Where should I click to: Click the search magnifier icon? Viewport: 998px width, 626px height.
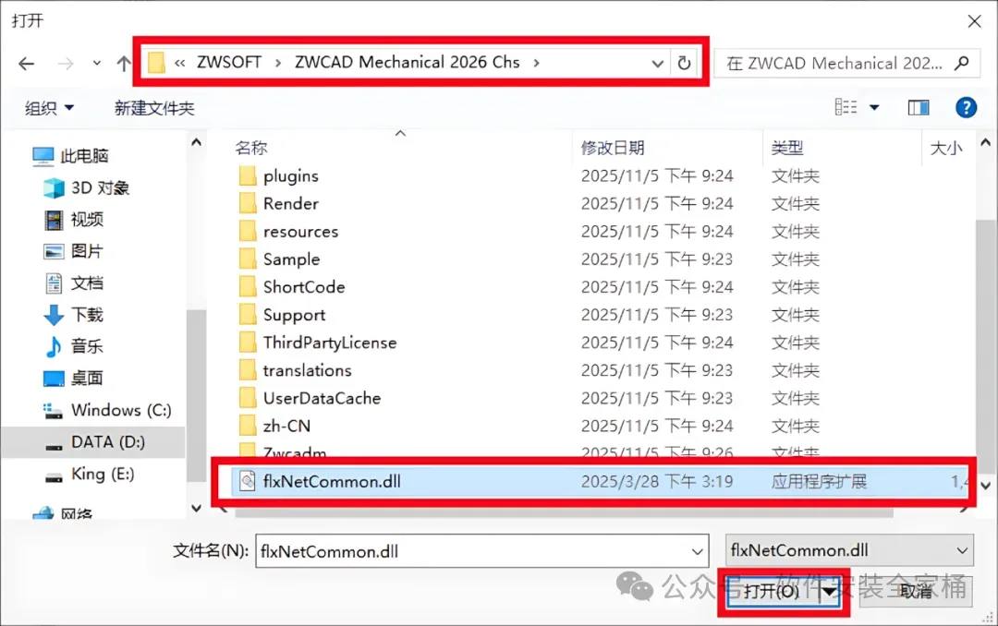pos(962,63)
